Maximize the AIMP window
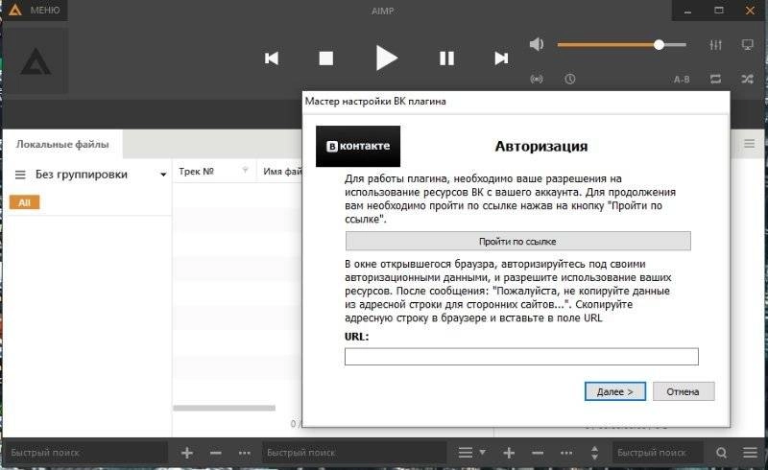This screenshot has height=470, width=768. [718, 11]
